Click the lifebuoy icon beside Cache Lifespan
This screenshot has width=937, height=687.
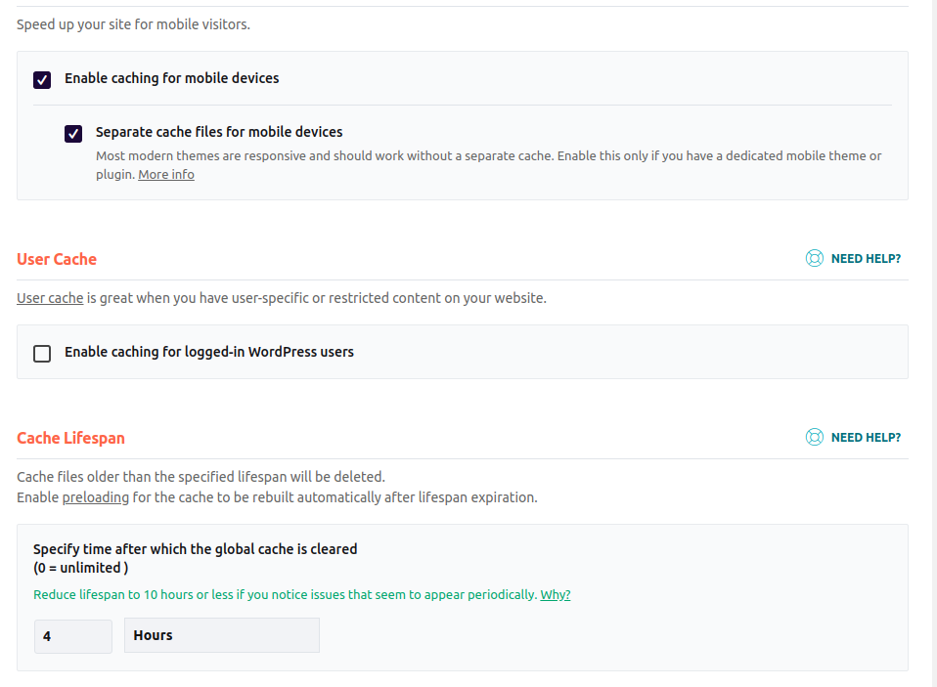[814, 437]
